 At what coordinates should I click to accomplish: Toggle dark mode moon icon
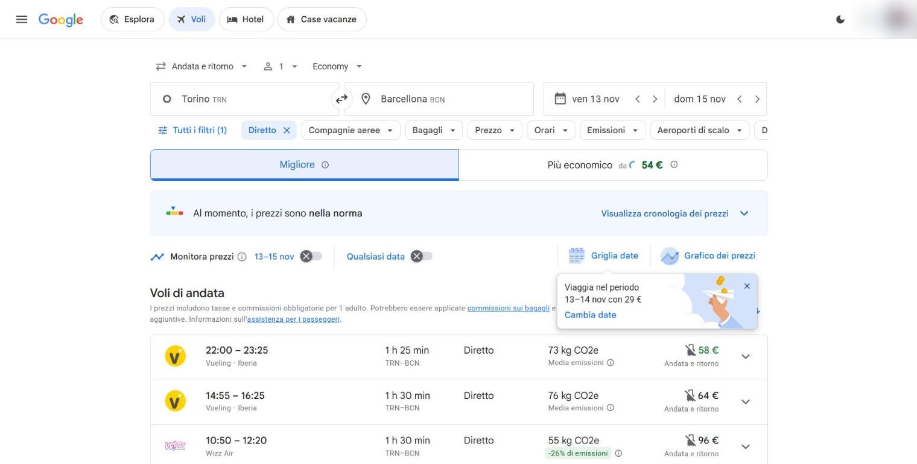840,19
